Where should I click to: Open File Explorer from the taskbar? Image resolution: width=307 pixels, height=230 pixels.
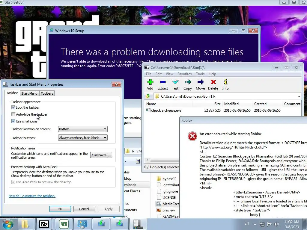[25, 224]
